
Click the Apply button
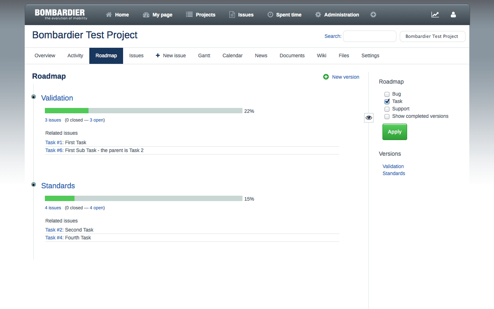click(395, 132)
